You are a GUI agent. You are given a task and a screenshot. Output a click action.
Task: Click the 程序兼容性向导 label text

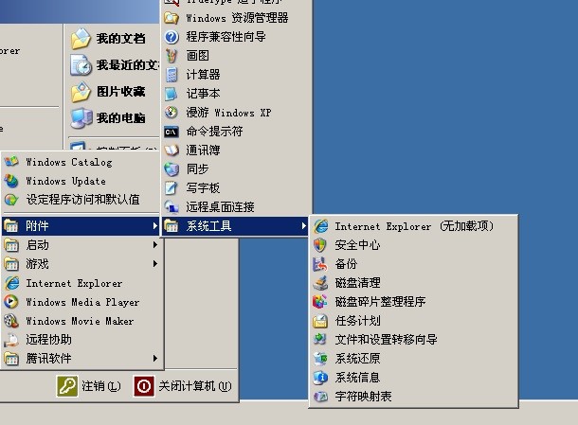pyautogui.click(x=226, y=37)
